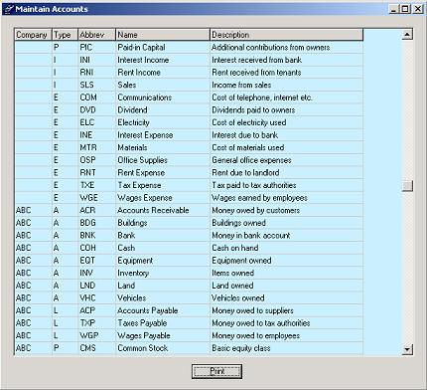
Task: Select the Electricity name cell
Action: click(163, 122)
